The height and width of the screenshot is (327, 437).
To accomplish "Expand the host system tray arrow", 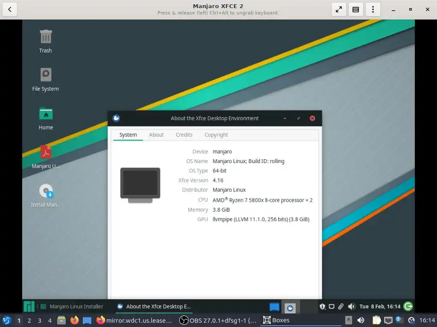I will pyautogui.click(x=348, y=320).
